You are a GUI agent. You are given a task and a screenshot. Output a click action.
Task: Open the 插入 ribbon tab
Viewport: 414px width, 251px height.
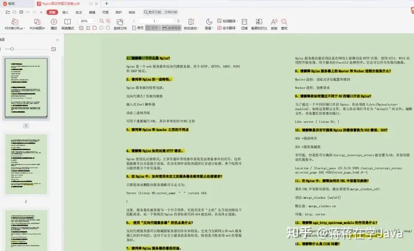pyautogui.click(x=66, y=12)
